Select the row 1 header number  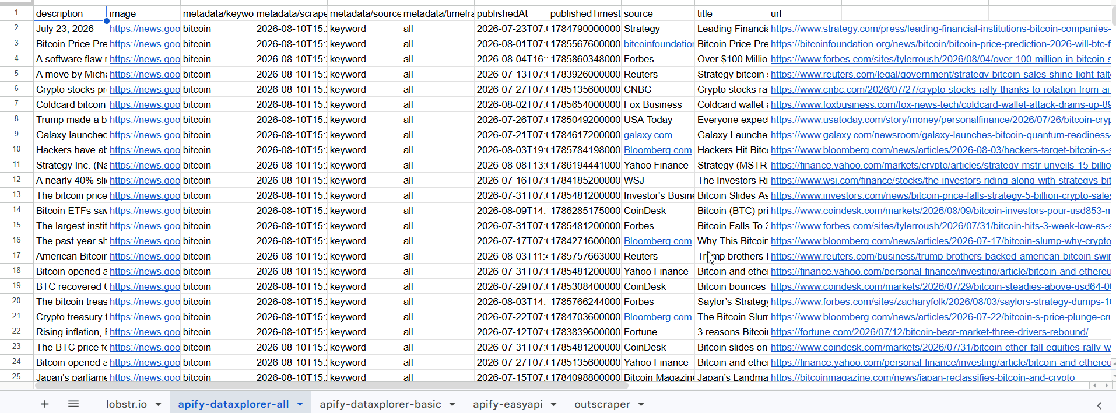tap(16, 13)
